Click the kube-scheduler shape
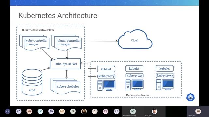This screenshot has width=209, height=117. tap(65, 86)
